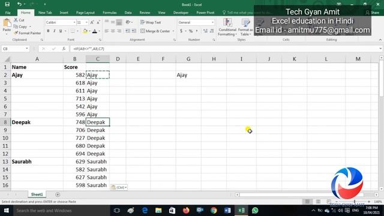Toggle Wrap Text
The height and width of the screenshot is (216, 384).
click(x=151, y=22)
